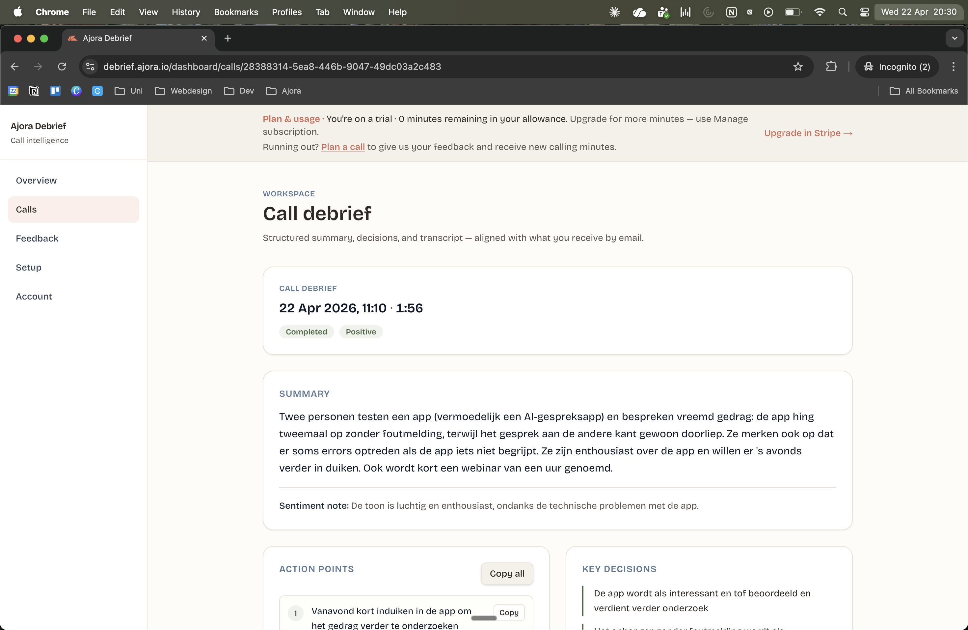Open the Wi-Fi menu
The height and width of the screenshot is (630, 968).
820,12
